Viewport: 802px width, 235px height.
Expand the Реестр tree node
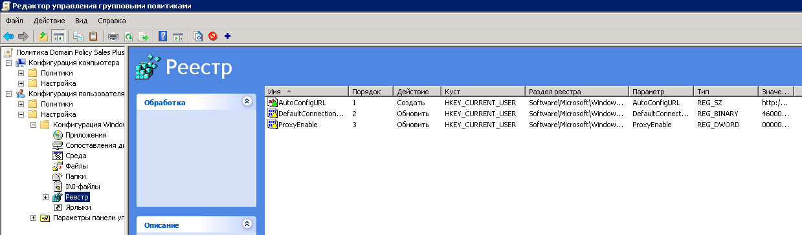click(x=45, y=197)
